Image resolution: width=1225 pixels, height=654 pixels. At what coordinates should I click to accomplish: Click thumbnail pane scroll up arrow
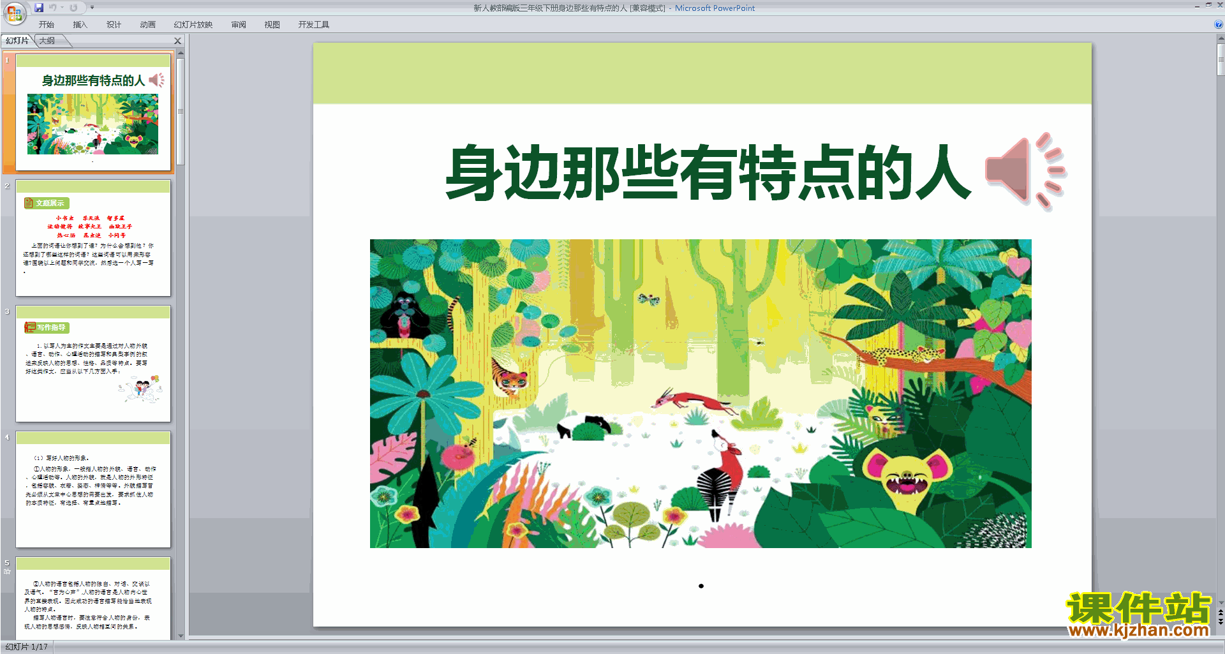click(181, 53)
